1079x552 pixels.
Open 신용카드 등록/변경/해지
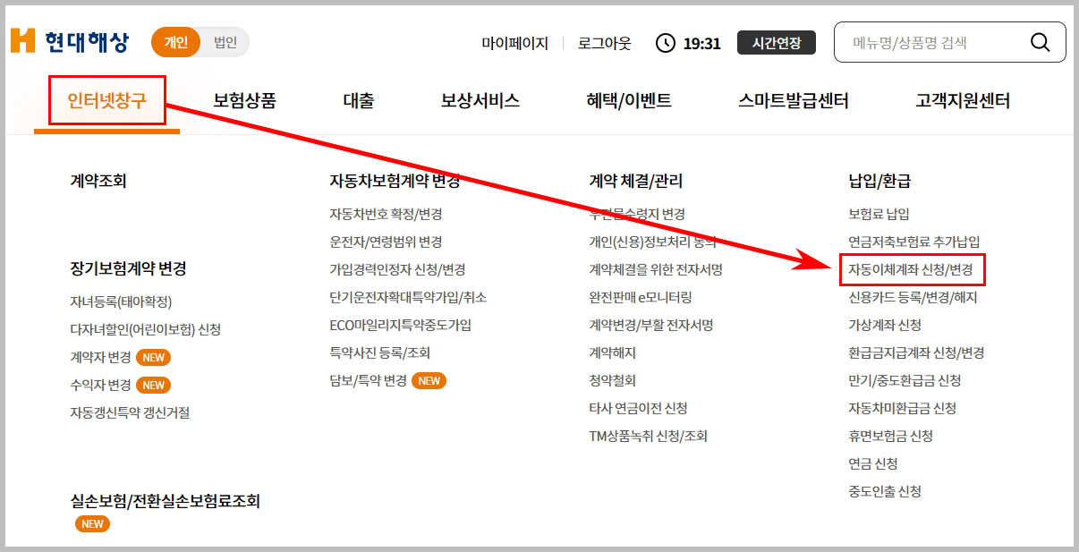pyautogui.click(x=913, y=297)
